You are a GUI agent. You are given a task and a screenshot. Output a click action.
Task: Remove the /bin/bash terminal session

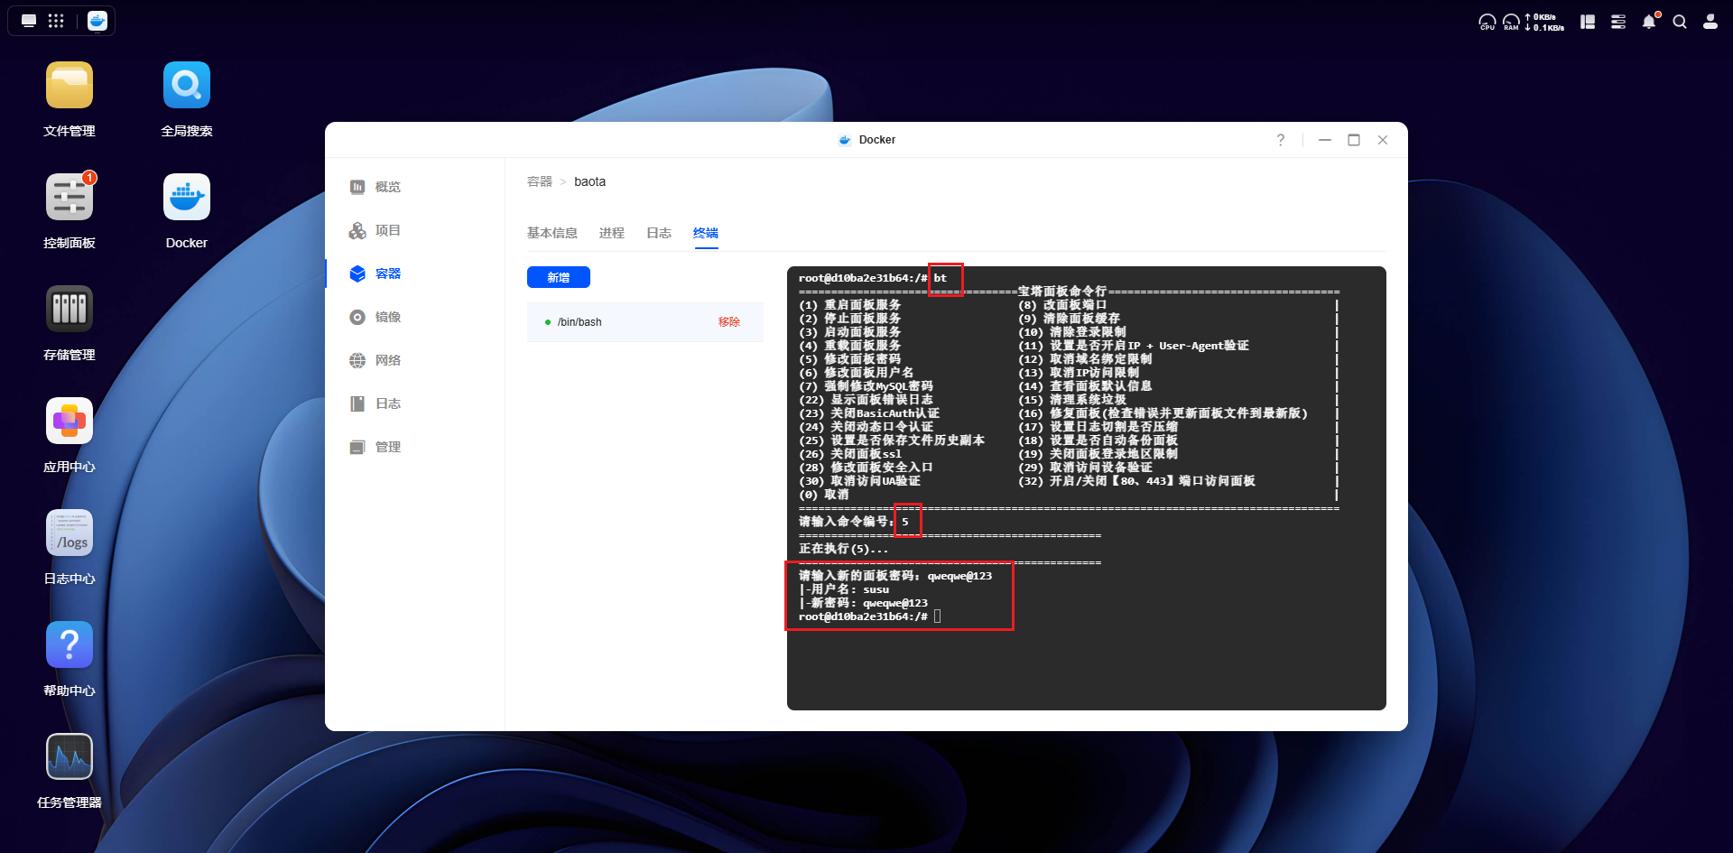(x=728, y=322)
